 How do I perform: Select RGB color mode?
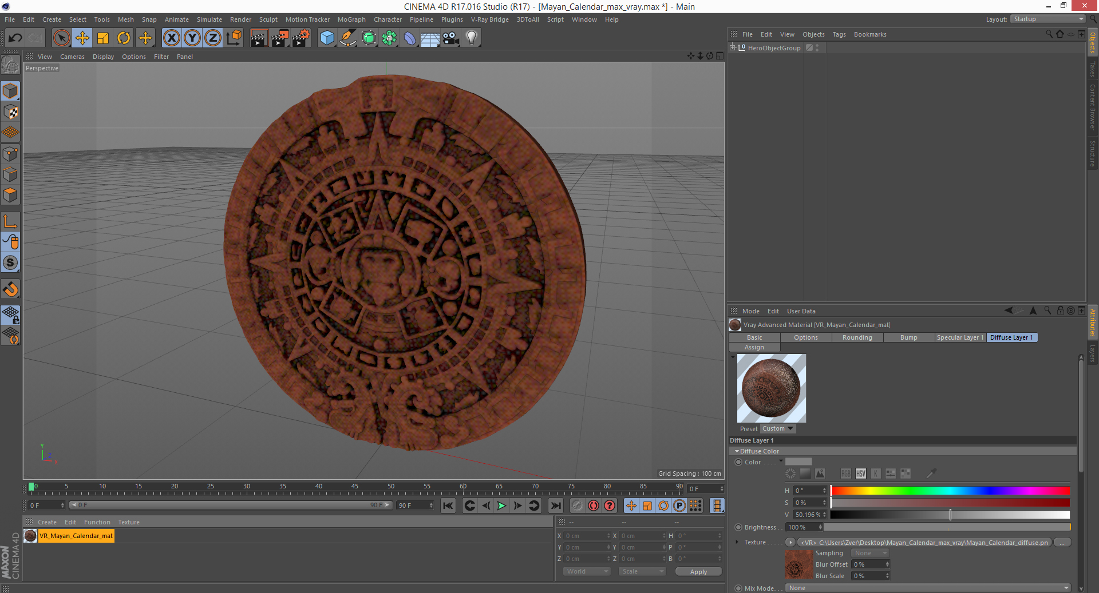(846, 473)
